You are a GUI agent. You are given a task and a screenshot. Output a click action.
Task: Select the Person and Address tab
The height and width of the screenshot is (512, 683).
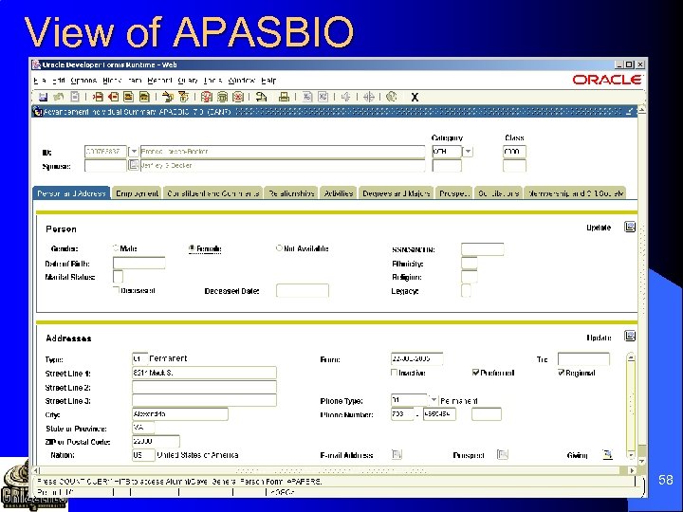71,193
